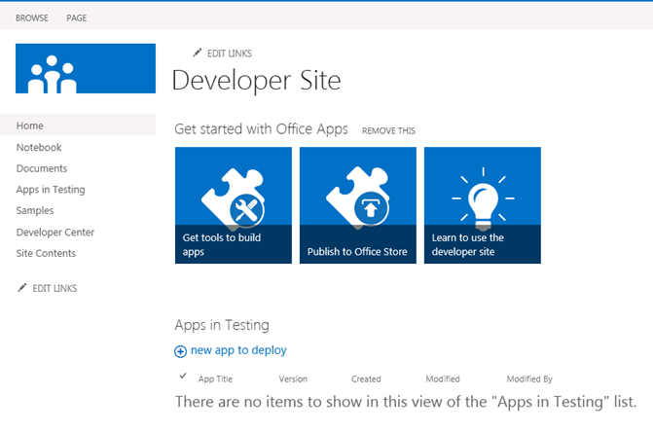Click new app to deploy link
The image size is (653, 431).
point(238,350)
